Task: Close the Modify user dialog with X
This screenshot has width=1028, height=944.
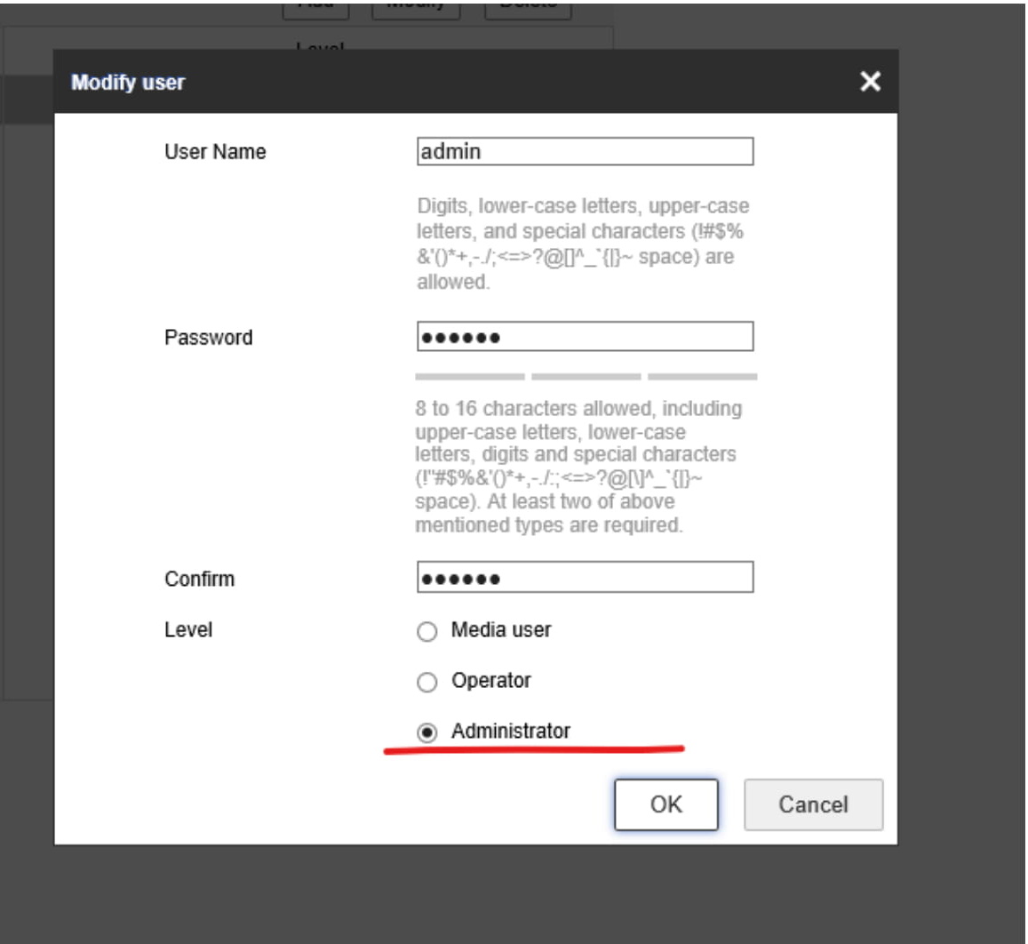Action: click(x=870, y=82)
